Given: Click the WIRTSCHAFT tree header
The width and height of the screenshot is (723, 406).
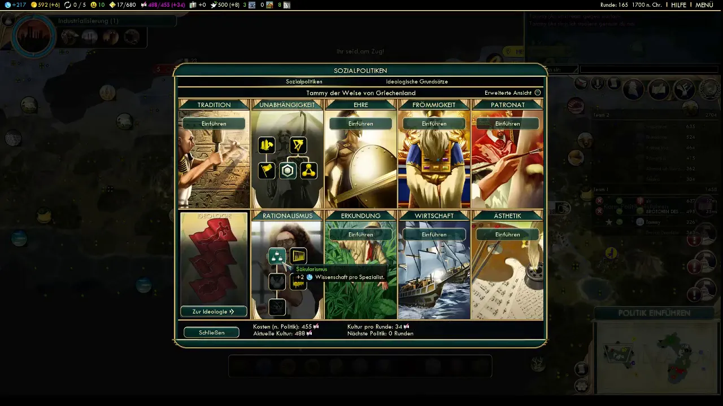Looking at the screenshot, I should [x=434, y=215].
